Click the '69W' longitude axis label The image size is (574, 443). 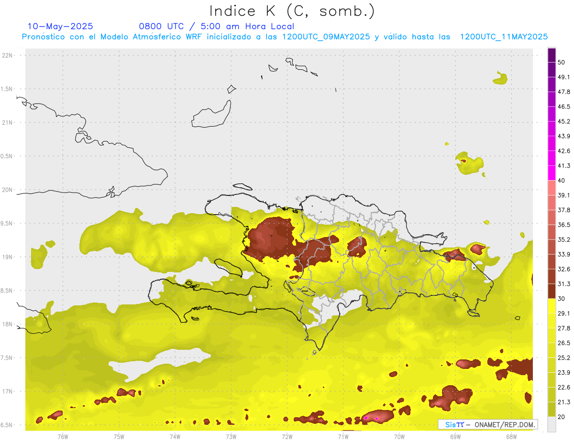coord(455,437)
